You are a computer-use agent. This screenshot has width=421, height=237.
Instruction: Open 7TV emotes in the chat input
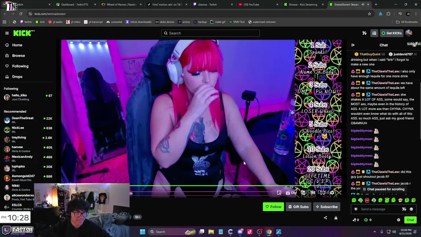404,209
